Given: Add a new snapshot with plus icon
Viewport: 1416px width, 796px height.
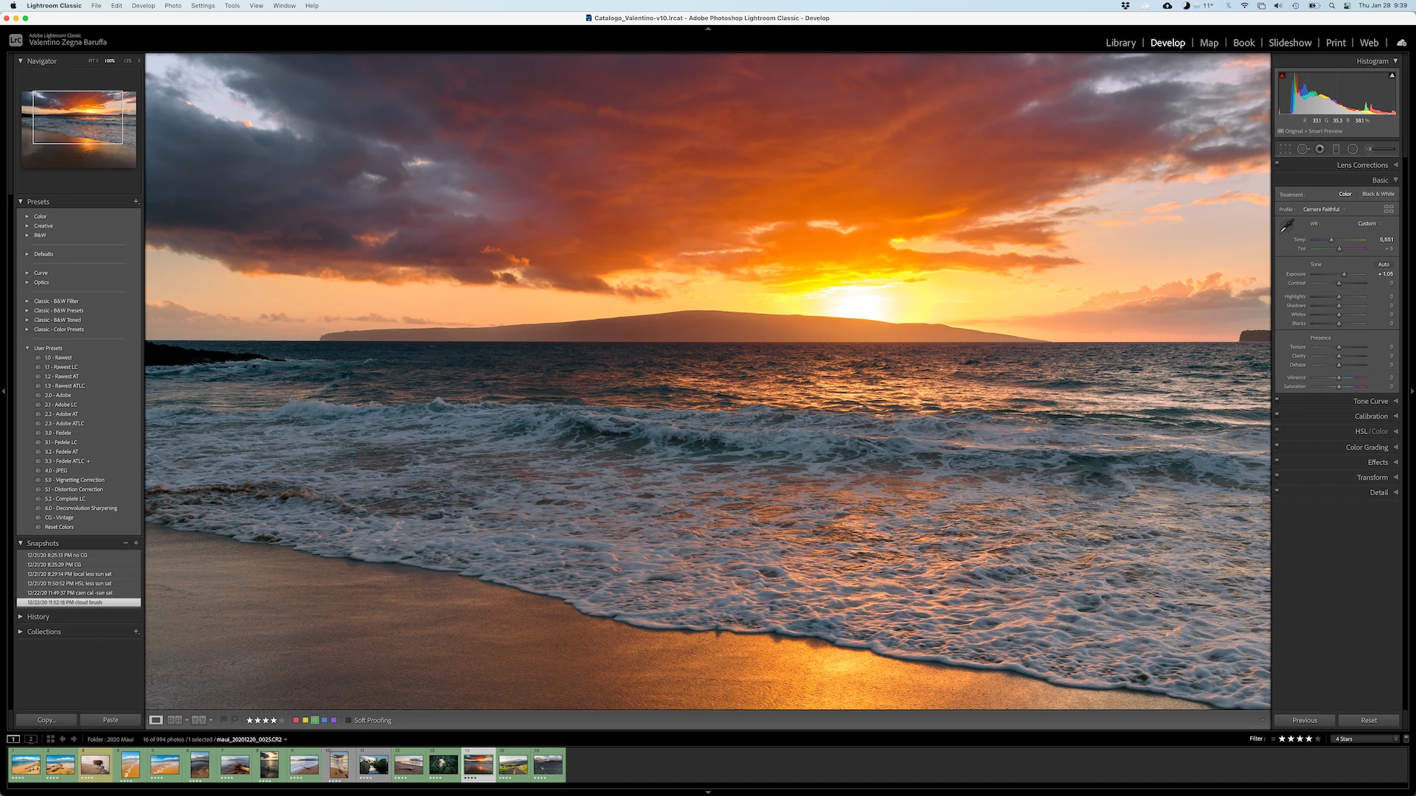Looking at the screenshot, I should point(136,543).
